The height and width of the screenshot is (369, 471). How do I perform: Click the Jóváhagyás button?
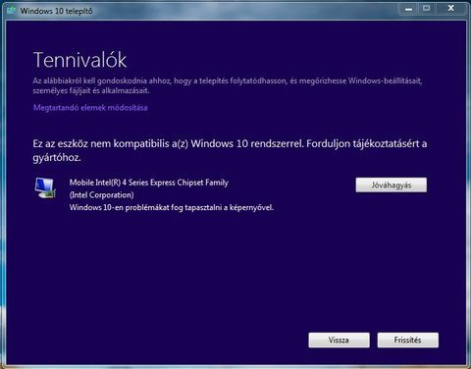[x=392, y=184]
